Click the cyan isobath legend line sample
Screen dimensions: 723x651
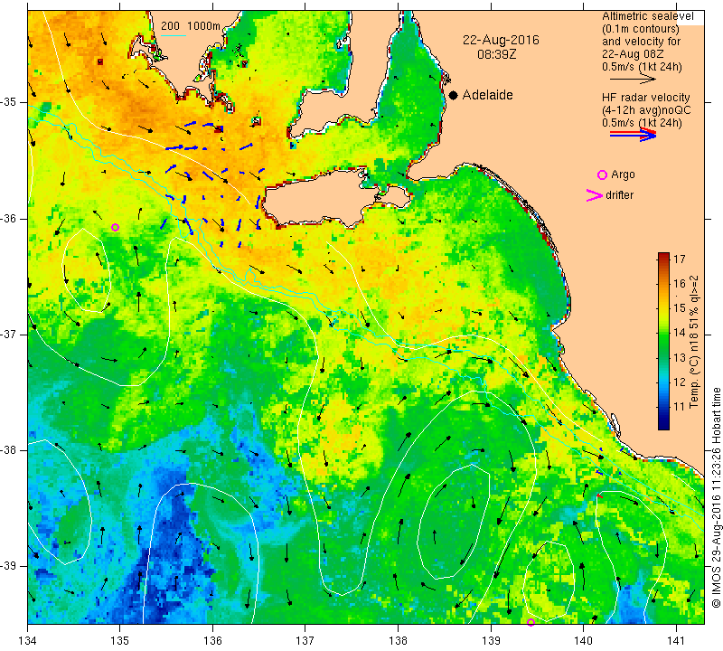click(x=174, y=35)
